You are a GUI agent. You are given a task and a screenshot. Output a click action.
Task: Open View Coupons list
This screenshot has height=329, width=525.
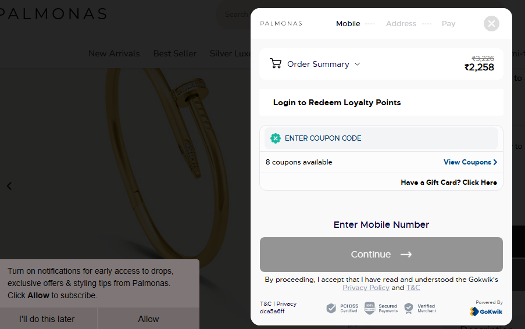[x=470, y=162]
